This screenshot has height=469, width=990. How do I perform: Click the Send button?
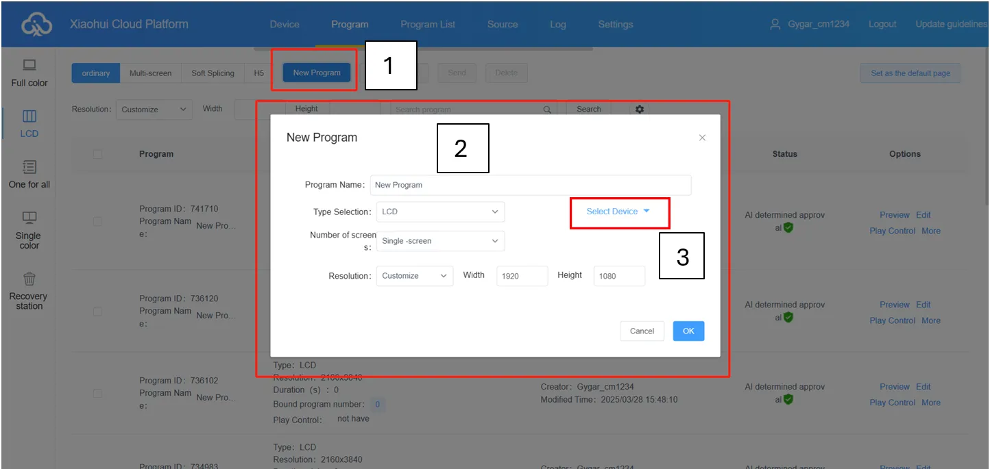[x=457, y=73]
